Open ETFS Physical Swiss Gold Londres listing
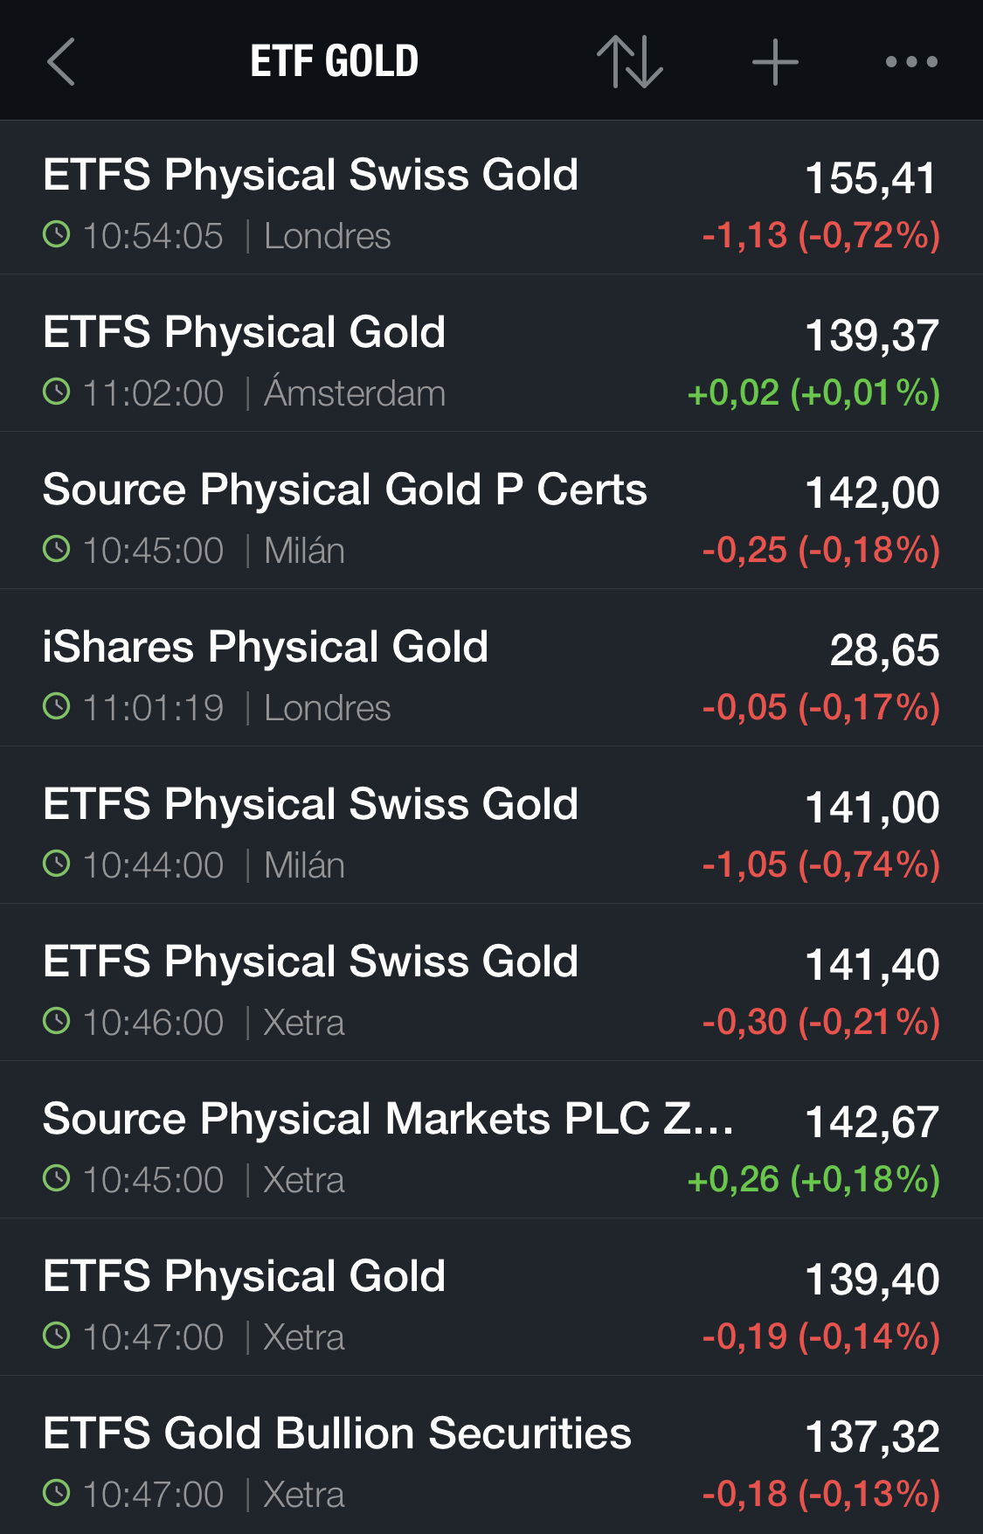This screenshot has height=1534, width=983. point(491,198)
